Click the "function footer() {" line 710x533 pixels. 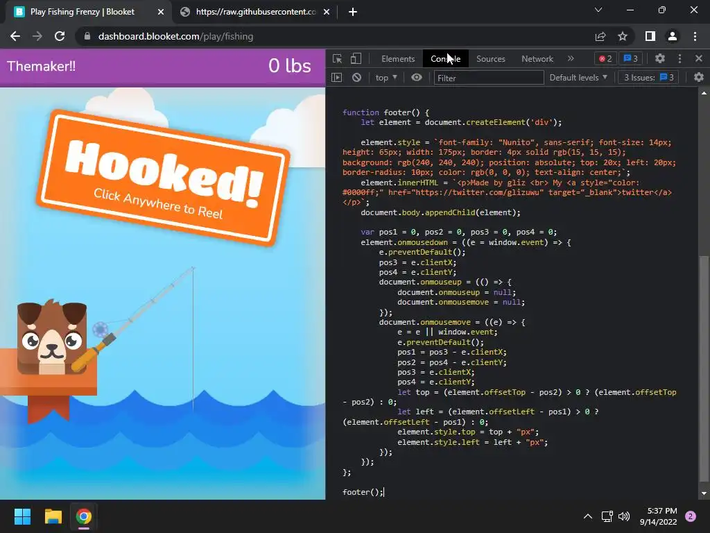(x=386, y=112)
